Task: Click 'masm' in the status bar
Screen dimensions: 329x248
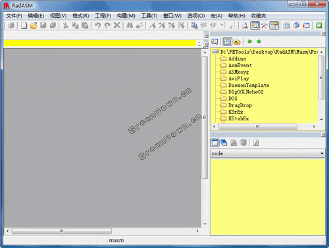Action: tap(116, 240)
